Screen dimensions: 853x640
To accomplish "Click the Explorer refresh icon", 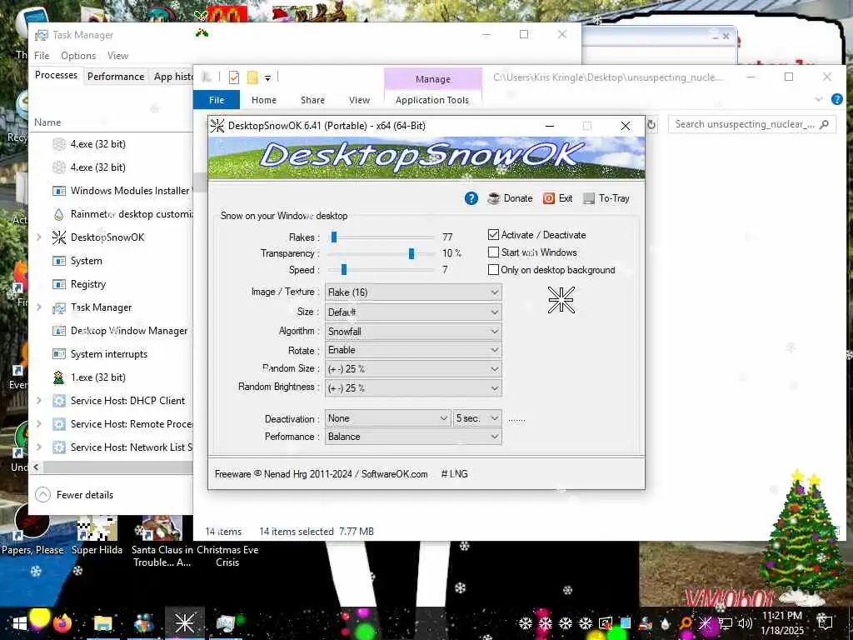I will click(x=651, y=125).
